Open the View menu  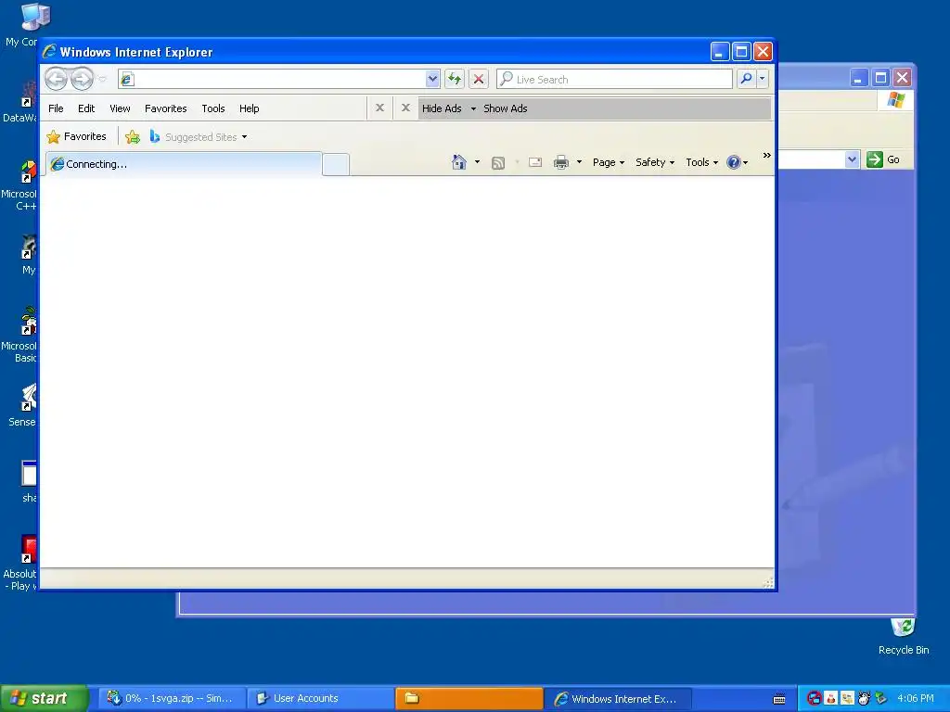tap(120, 108)
